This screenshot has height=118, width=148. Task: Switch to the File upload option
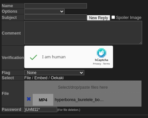coord(27,78)
